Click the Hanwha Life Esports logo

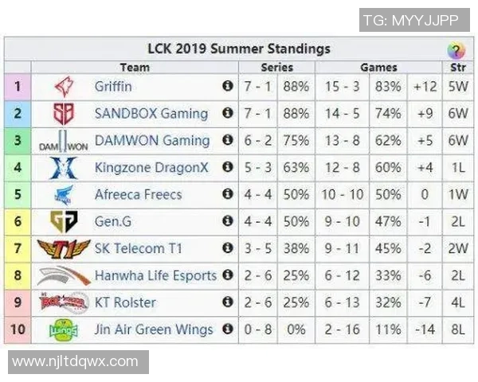[x=63, y=276]
